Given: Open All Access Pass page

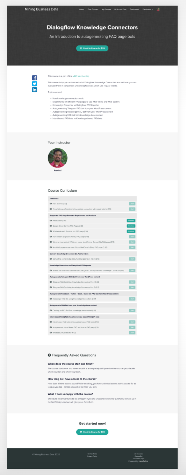Looking at the screenshot, I should (x=120, y=9).
